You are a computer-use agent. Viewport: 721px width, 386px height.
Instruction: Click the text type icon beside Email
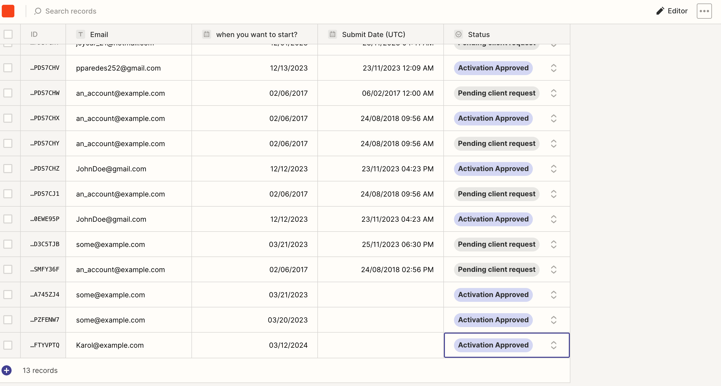click(80, 35)
